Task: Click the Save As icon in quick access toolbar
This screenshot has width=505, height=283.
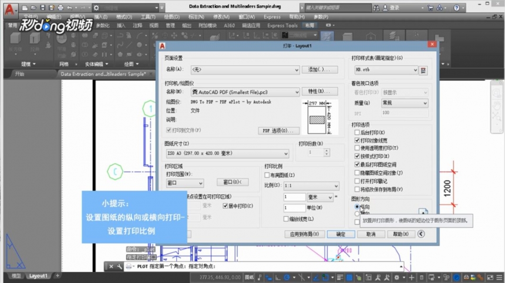Action: (x=51, y=8)
